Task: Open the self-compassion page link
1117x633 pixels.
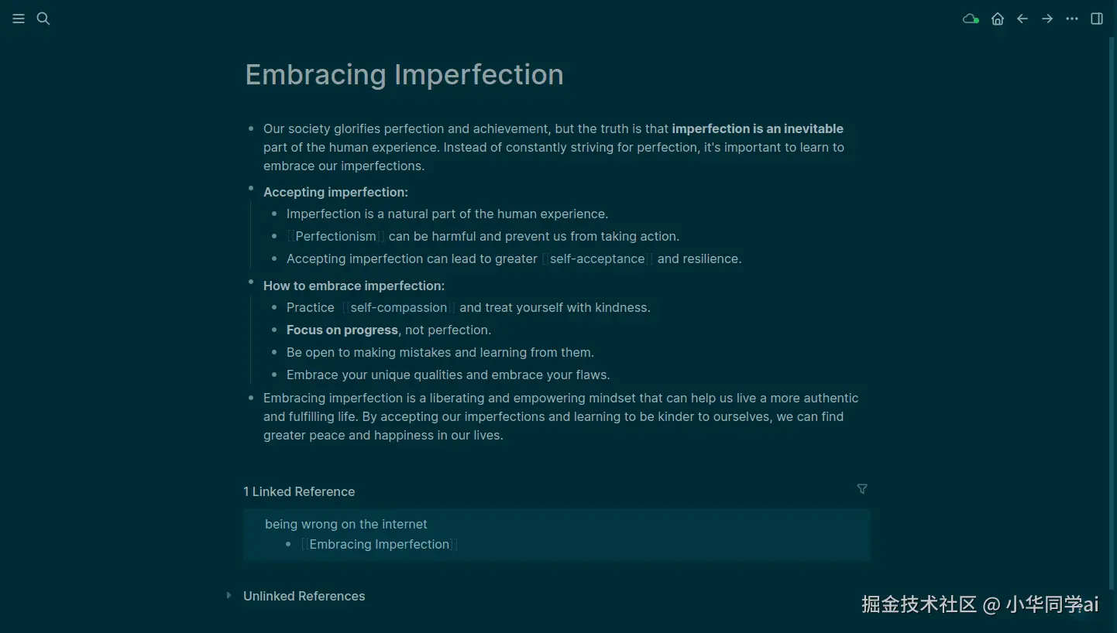Action: (399, 308)
